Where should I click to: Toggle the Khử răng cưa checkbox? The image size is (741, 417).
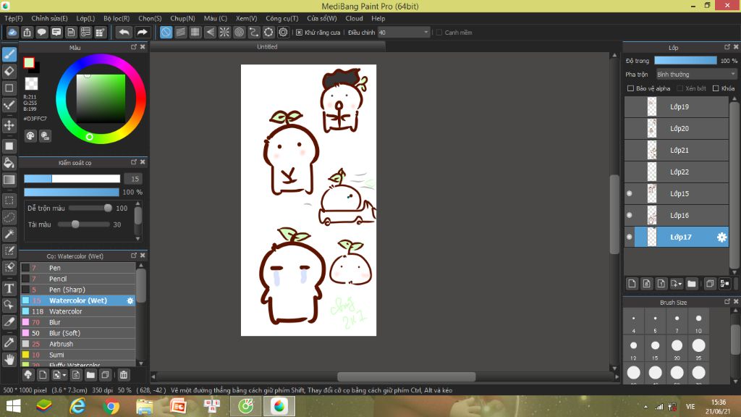click(x=299, y=33)
